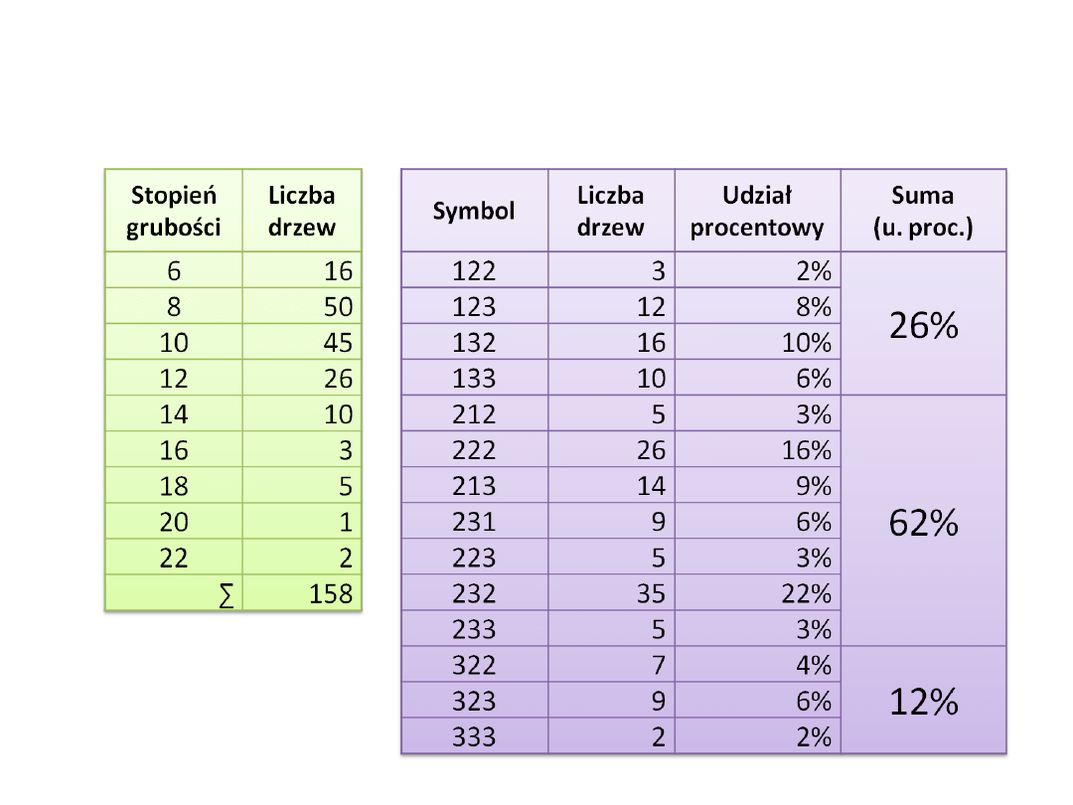Select the 22% percentage cell
This screenshot has width=1073, height=805.
click(x=757, y=593)
